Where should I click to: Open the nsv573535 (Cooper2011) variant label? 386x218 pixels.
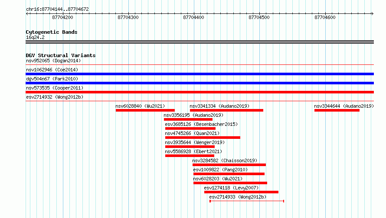(x=55, y=88)
